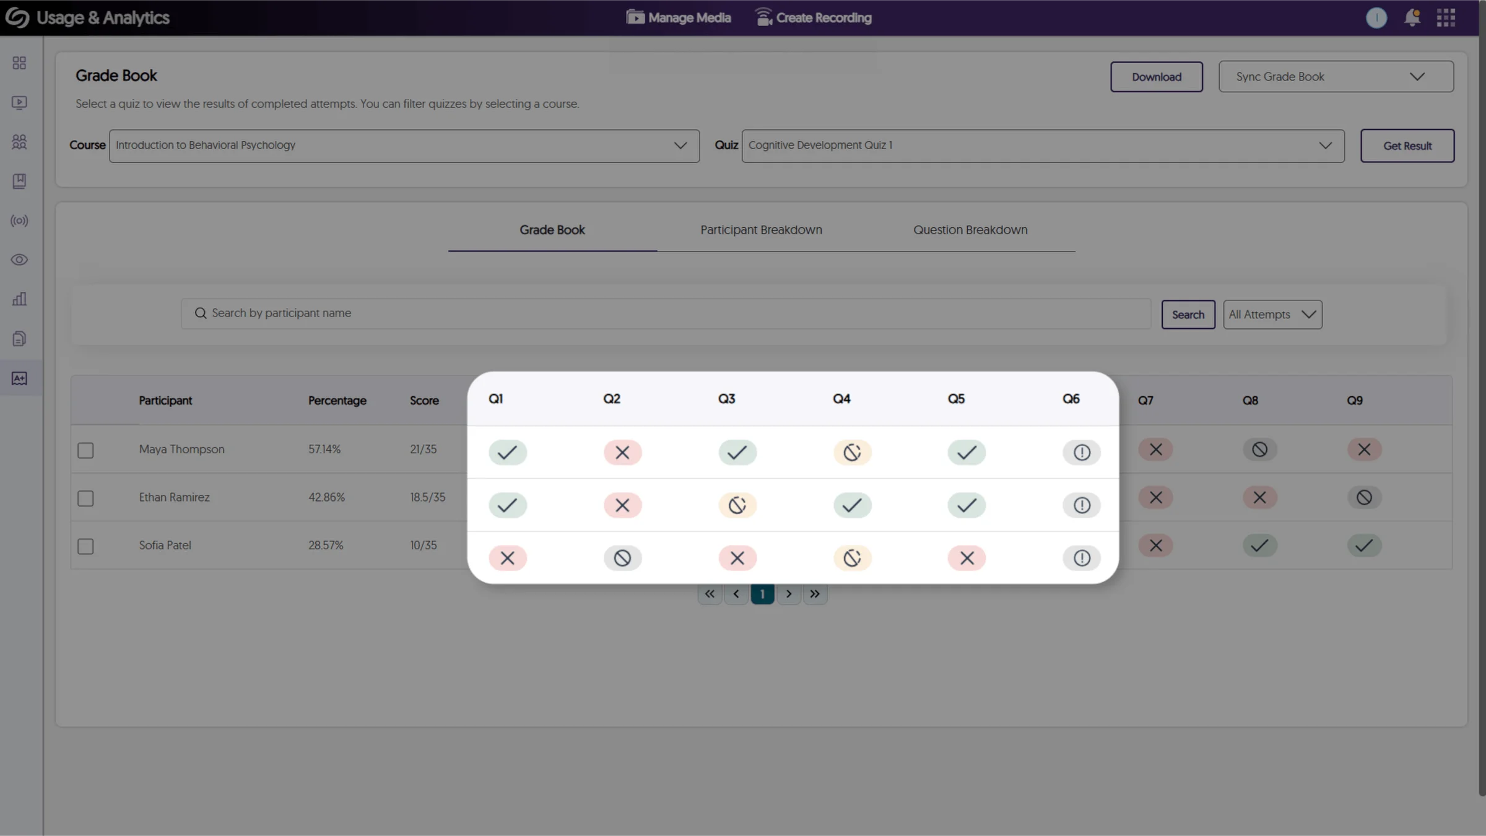1486x836 pixels.
Task: Select Maya Thompson's row checkbox
Action: coord(85,450)
